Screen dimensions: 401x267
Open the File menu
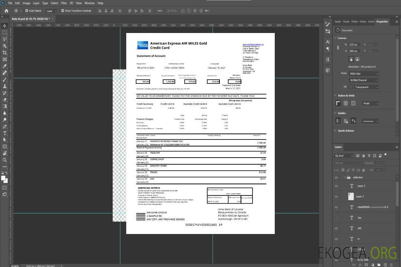pos(10,3)
